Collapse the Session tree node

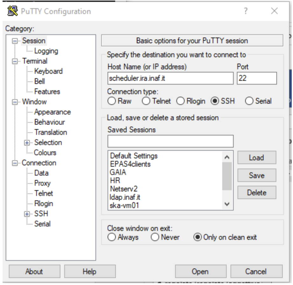tap(15, 41)
